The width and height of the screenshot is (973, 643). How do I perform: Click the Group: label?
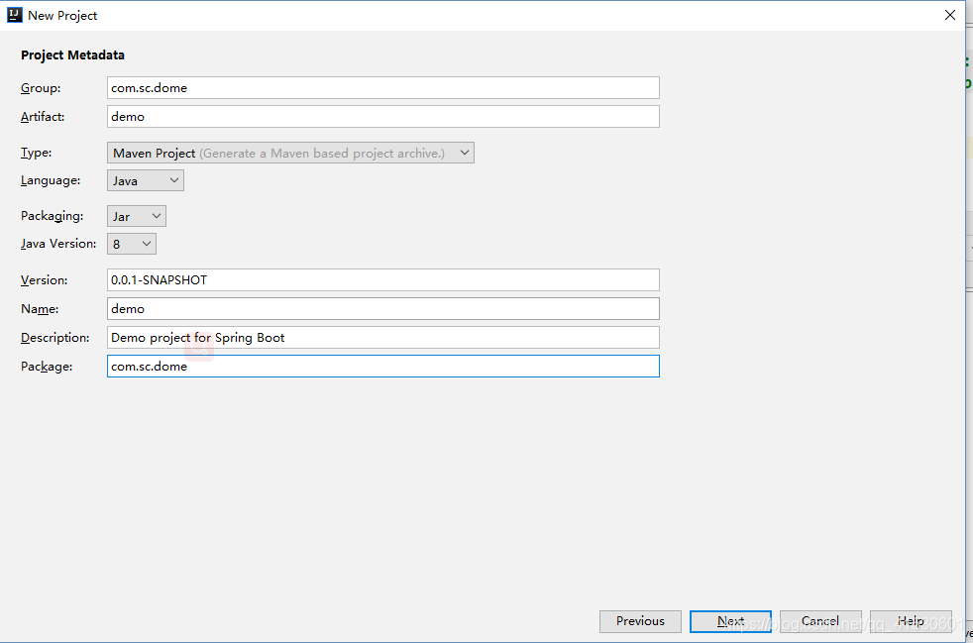point(41,88)
